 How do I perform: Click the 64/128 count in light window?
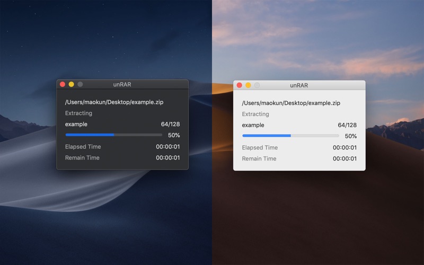pos(347,125)
